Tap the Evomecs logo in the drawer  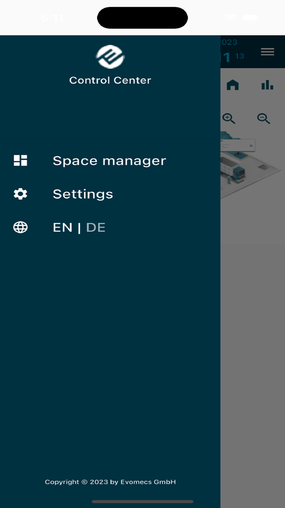click(110, 57)
